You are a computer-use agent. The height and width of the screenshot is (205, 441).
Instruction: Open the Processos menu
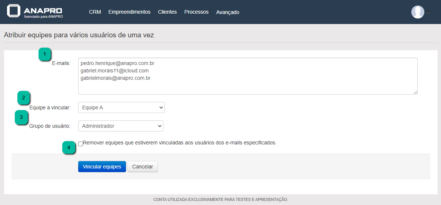click(196, 12)
